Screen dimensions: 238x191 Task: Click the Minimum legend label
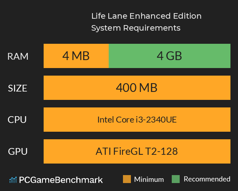pyautogui.click(x=149, y=179)
